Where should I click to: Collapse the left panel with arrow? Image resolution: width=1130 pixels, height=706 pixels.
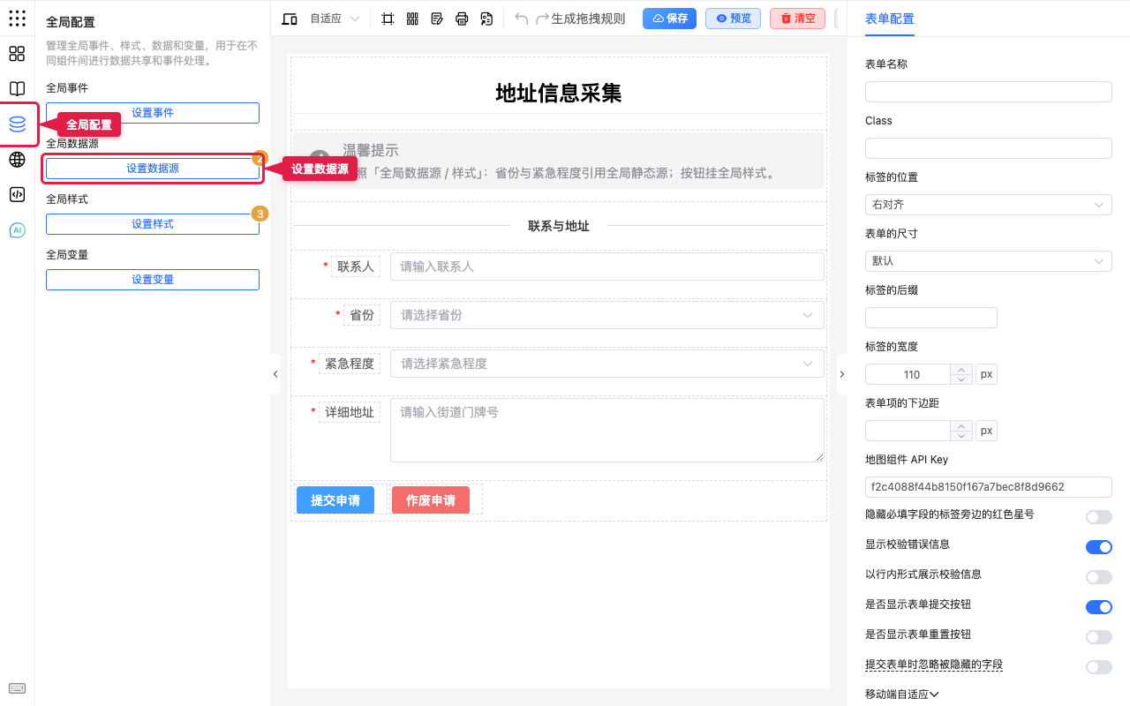(x=275, y=374)
